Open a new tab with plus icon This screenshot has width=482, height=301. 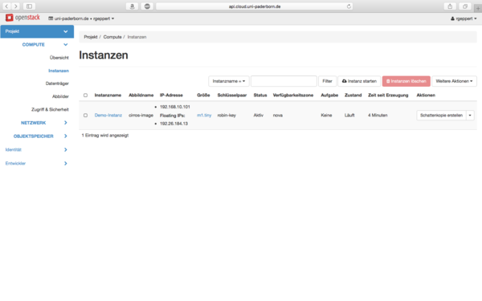click(x=478, y=8)
